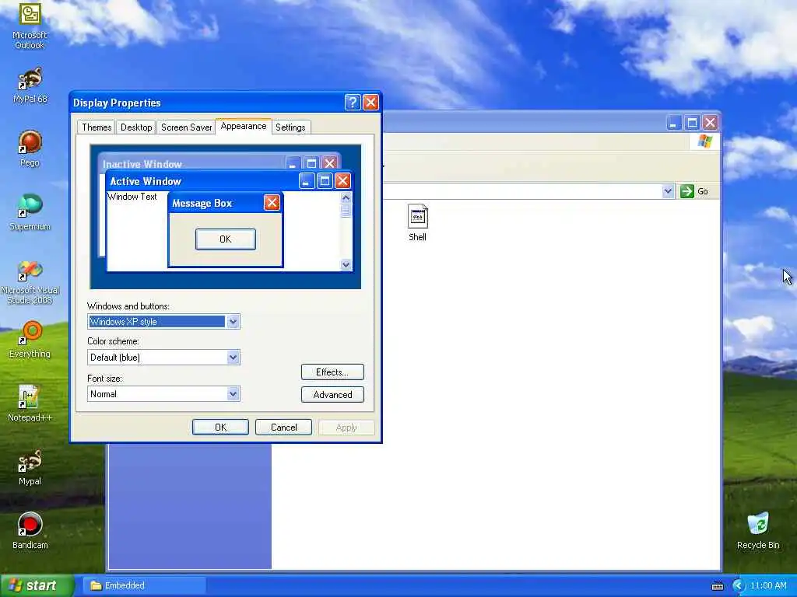797x597 pixels.
Task: Click the taskbar clock 11:00 AM
Action: click(768, 586)
